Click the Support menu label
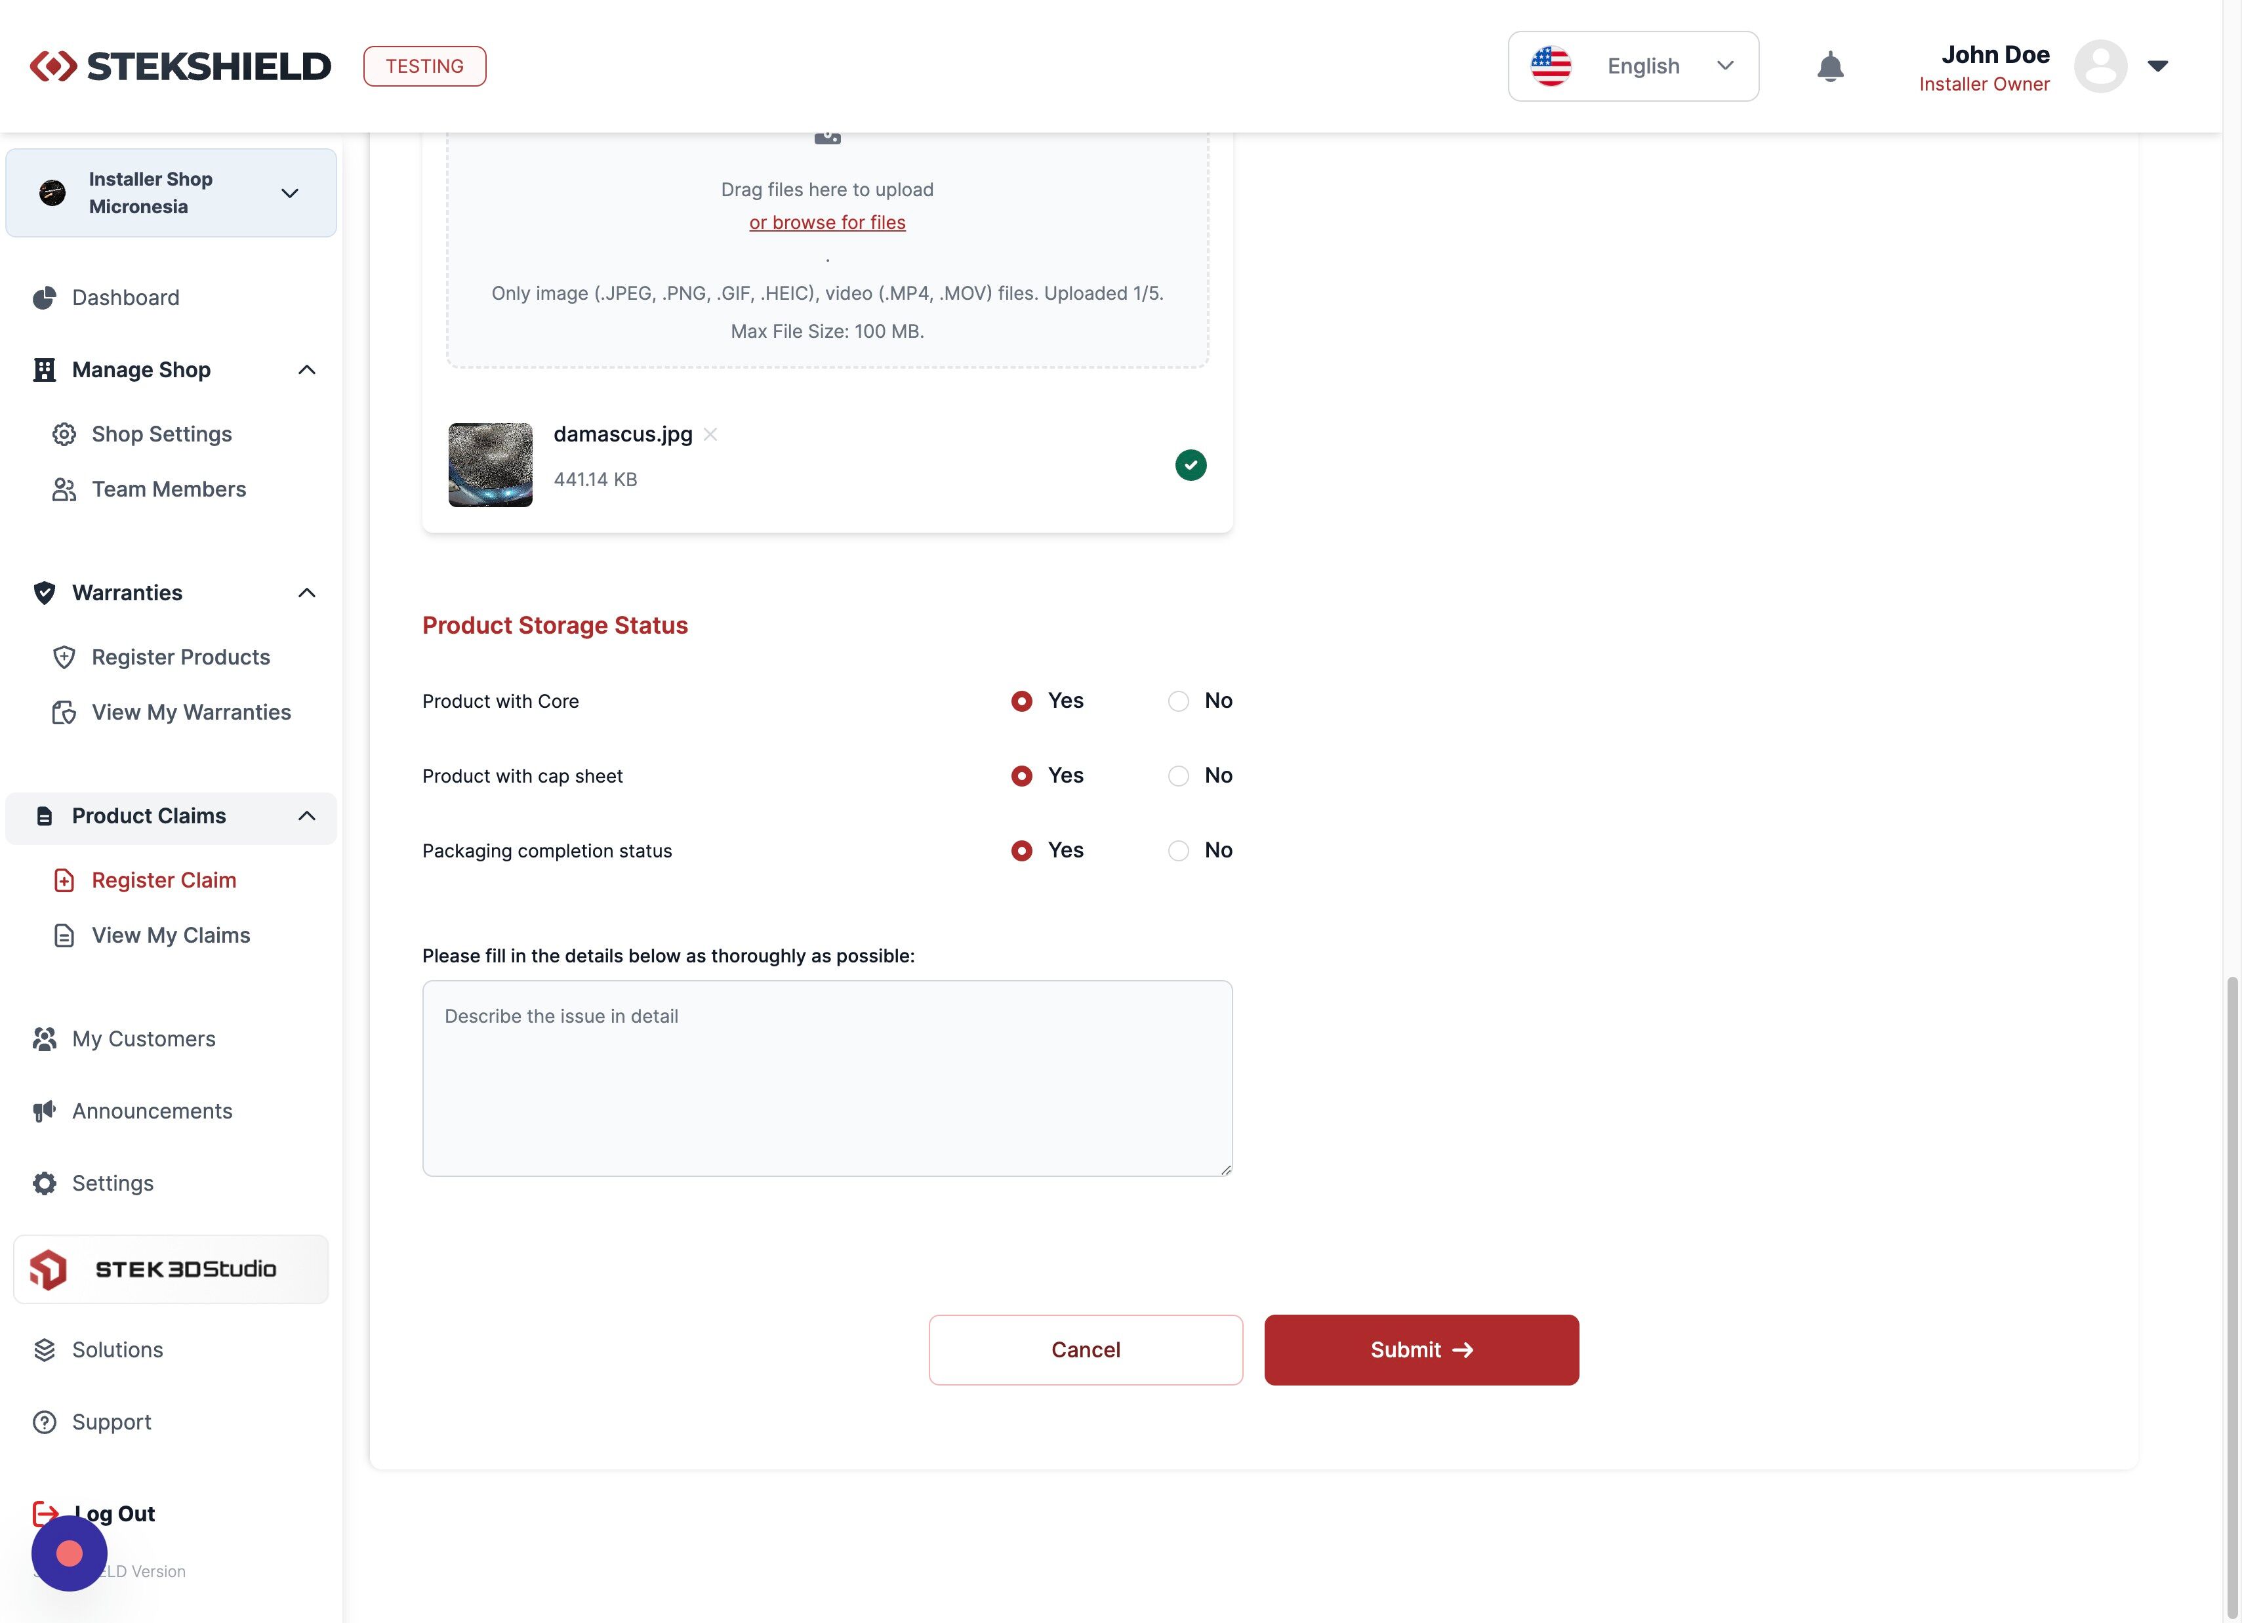The height and width of the screenshot is (1623, 2242). point(112,1422)
